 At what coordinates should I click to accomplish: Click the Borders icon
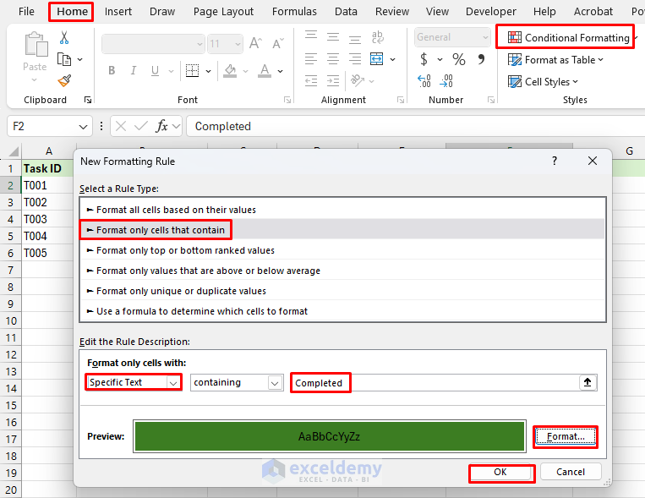click(192, 71)
